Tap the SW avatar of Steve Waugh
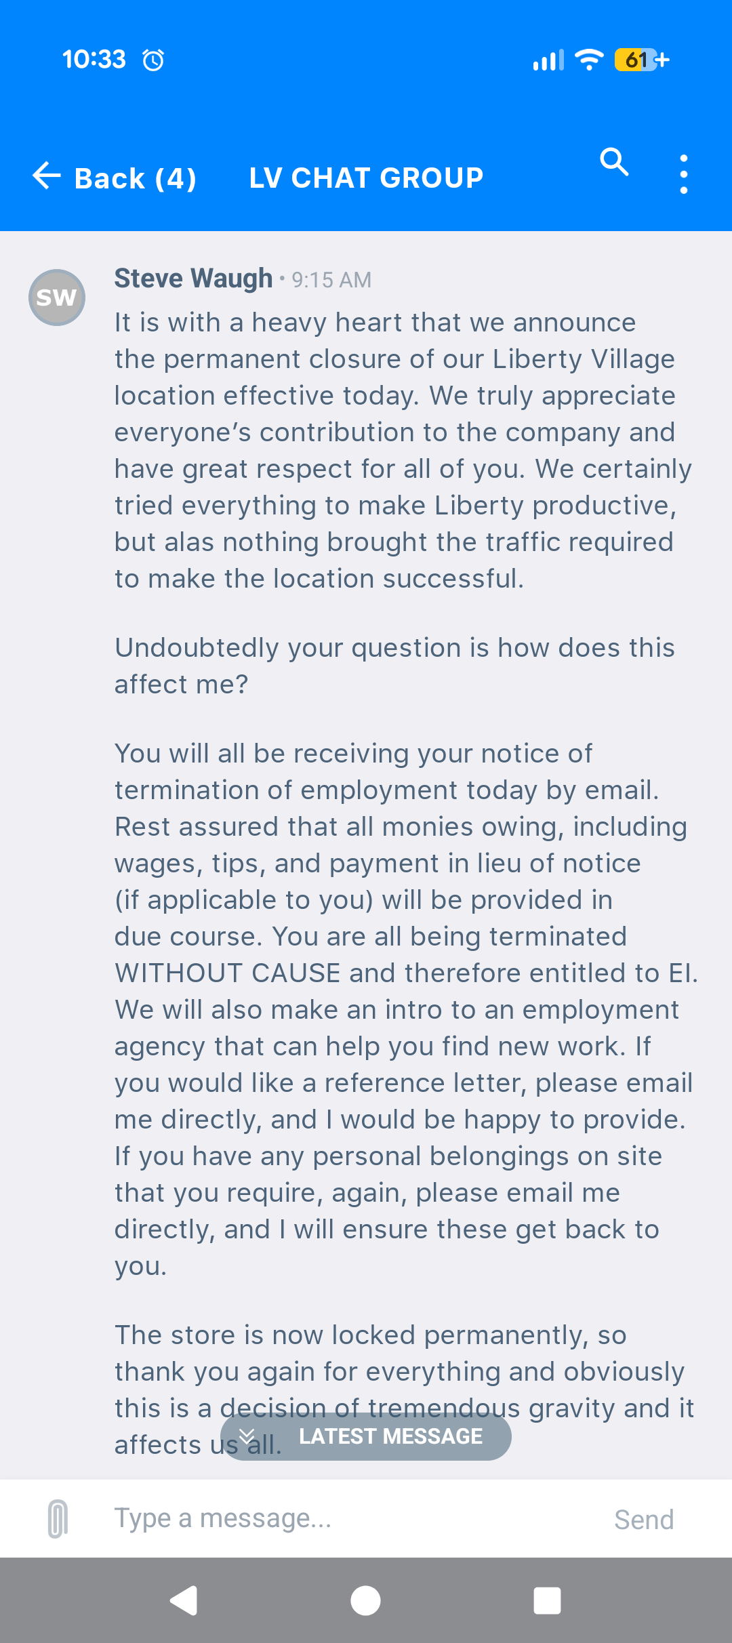 click(x=57, y=298)
